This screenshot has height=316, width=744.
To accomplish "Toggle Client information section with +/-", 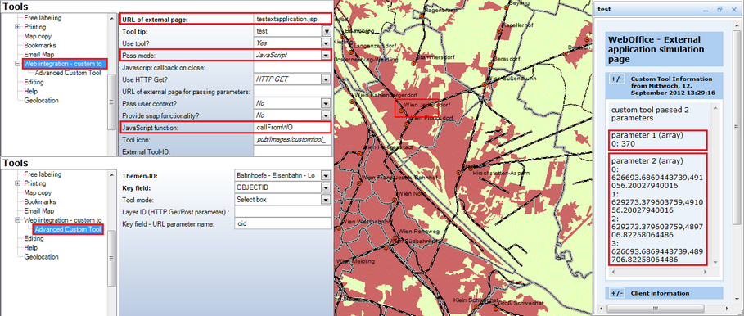I will [x=617, y=293].
